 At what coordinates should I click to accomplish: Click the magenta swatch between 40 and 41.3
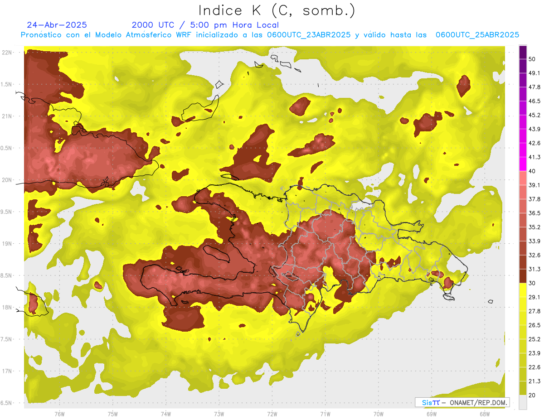point(523,164)
